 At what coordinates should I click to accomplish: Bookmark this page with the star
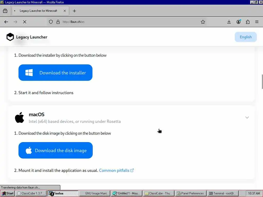click(203, 22)
